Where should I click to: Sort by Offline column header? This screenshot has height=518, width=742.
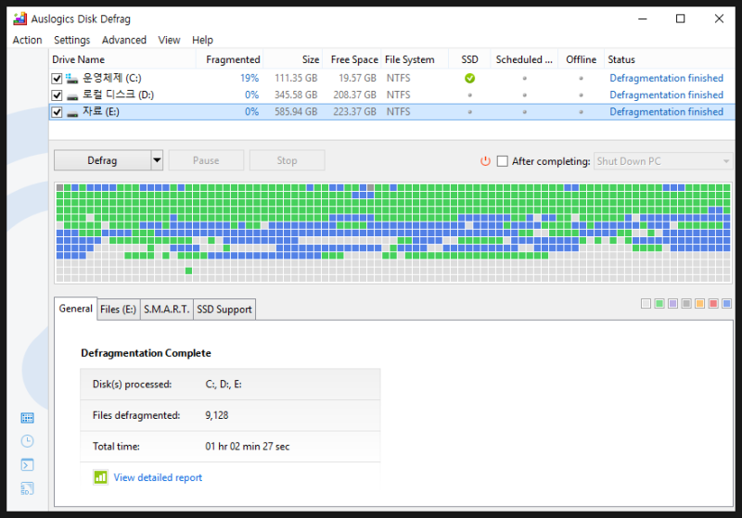coord(582,59)
